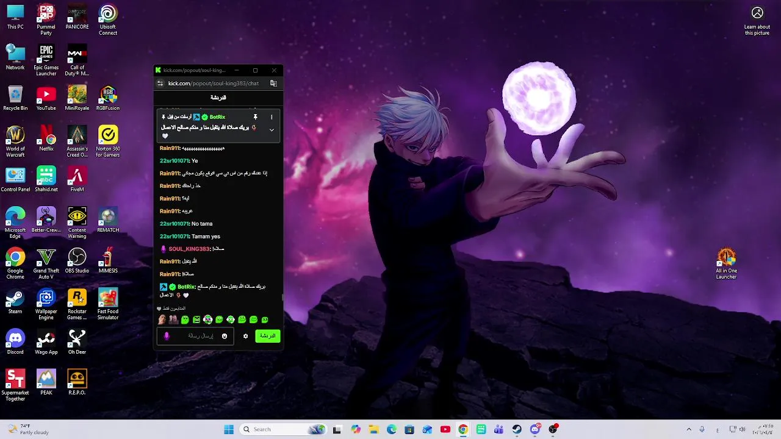
Task: Select the second face photo emote
Action: click(173, 319)
